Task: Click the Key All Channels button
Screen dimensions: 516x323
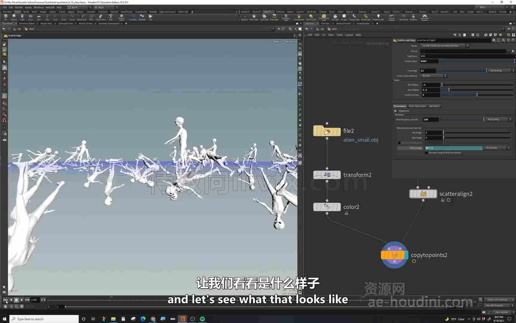Action: [x=498, y=305]
